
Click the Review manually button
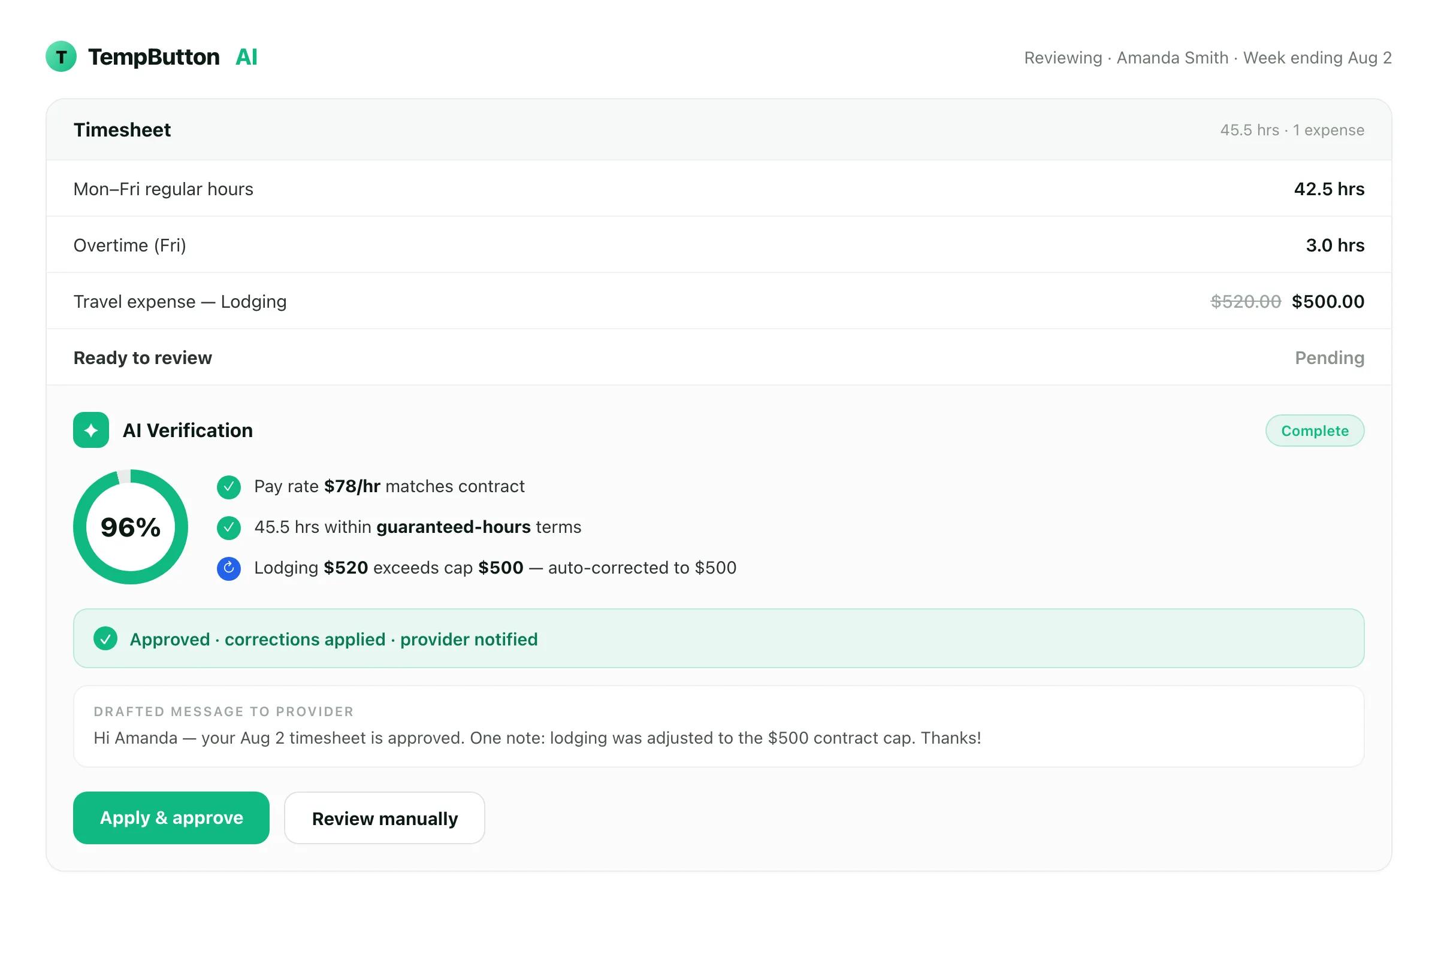click(x=385, y=818)
